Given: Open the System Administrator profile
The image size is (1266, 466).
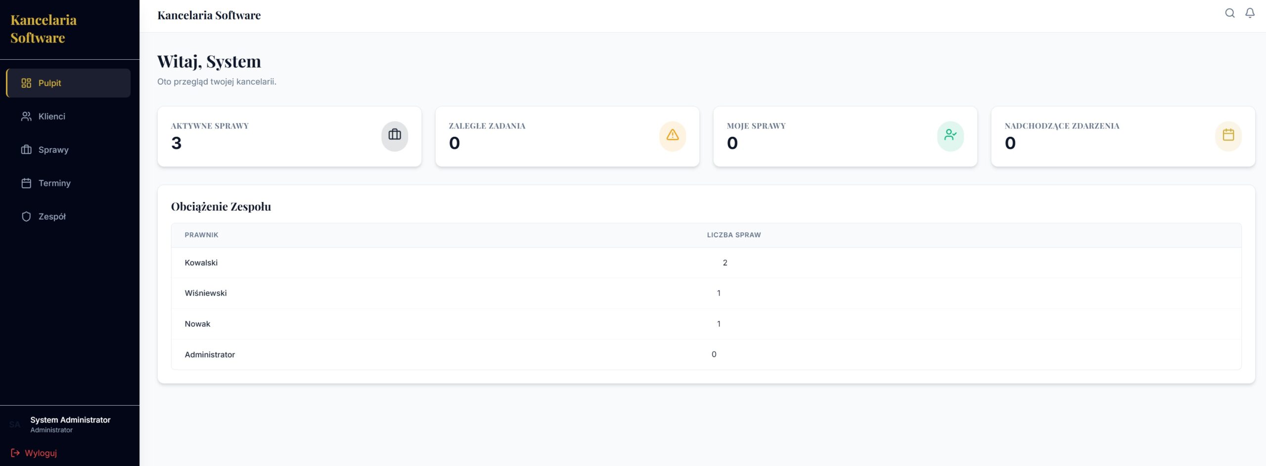Looking at the screenshot, I should point(70,424).
